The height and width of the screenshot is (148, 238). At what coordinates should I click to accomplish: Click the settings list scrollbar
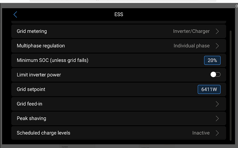[x=230, y=86]
